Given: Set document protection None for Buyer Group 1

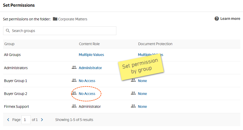Looking at the screenshot, I should click(142, 81).
